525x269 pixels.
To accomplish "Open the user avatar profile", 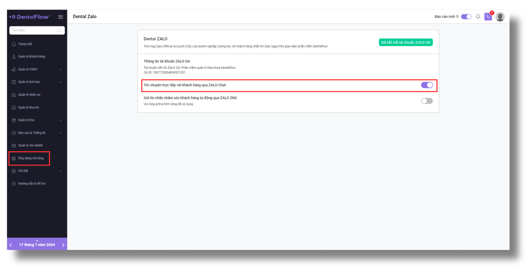I will point(500,17).
